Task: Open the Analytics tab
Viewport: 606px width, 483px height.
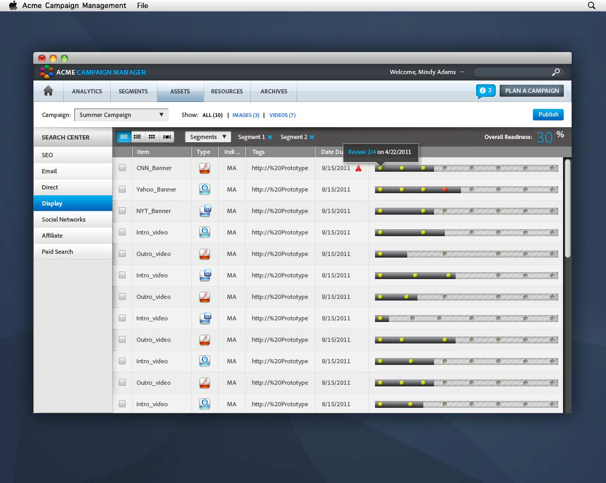Action: (x=87, y=91)
